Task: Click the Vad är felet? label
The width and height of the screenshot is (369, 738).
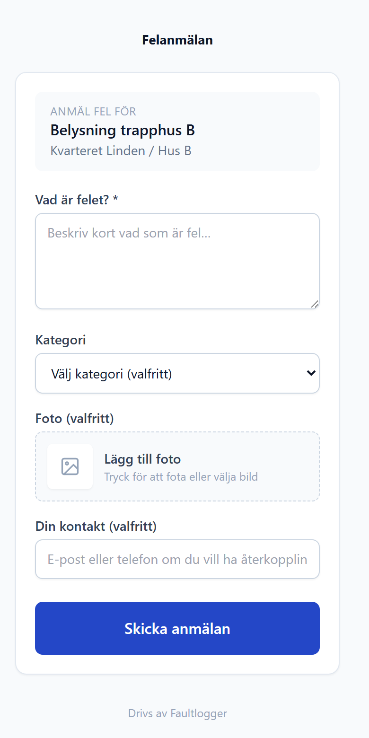Action: 77,200
